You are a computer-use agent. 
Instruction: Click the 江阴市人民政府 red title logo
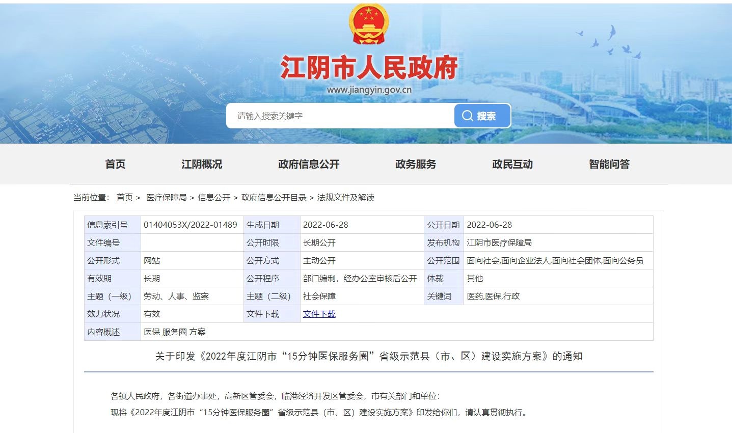click(x=369, y=68)
